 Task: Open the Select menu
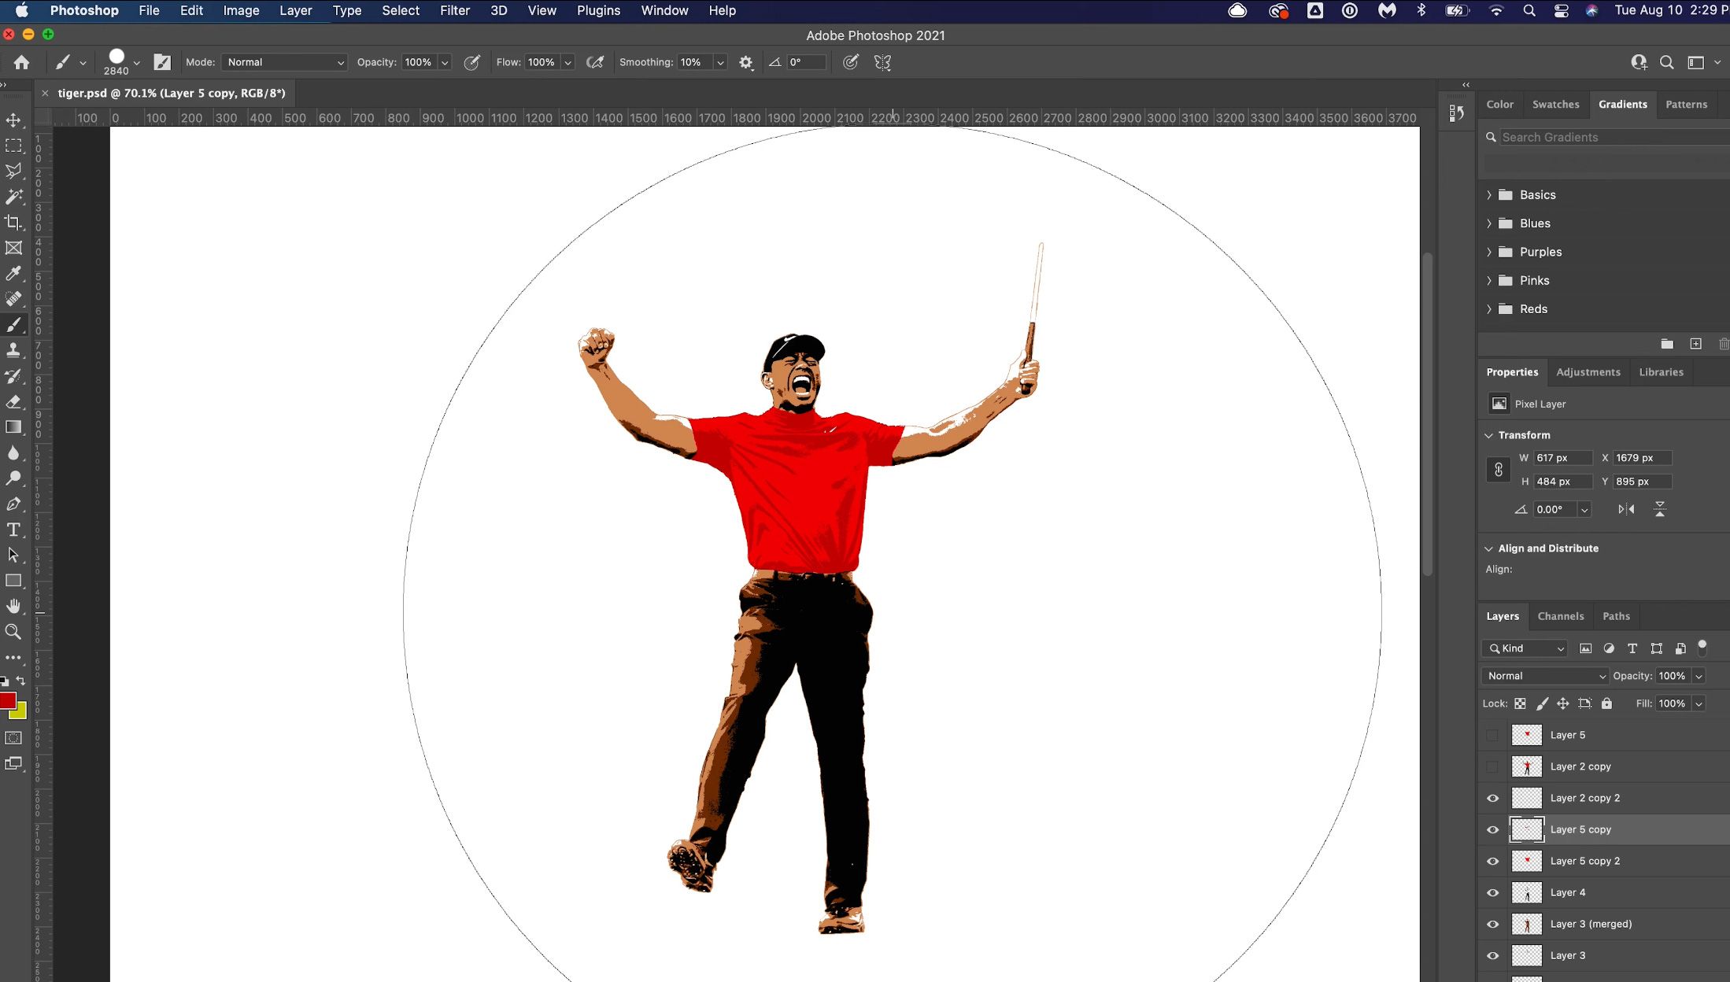pos(401,9)
